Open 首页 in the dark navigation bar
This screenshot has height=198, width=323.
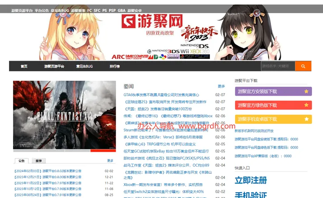(x=24, y=66)
